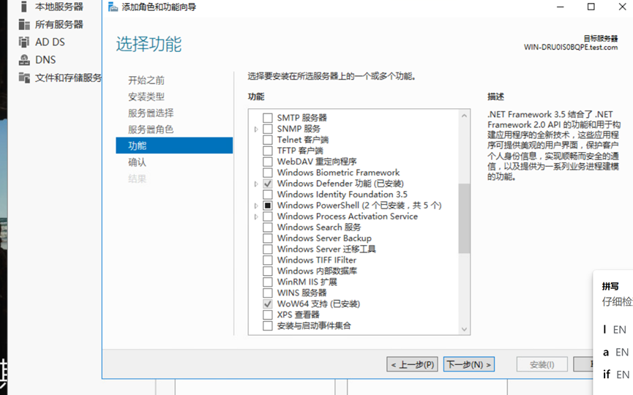Viewport: 633px width, 395px height.
Task: Click the 安装(I) button
Action: click(542, 364)
